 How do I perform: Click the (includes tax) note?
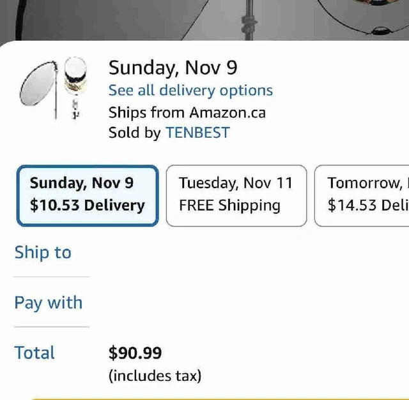[x=155, y=376]
